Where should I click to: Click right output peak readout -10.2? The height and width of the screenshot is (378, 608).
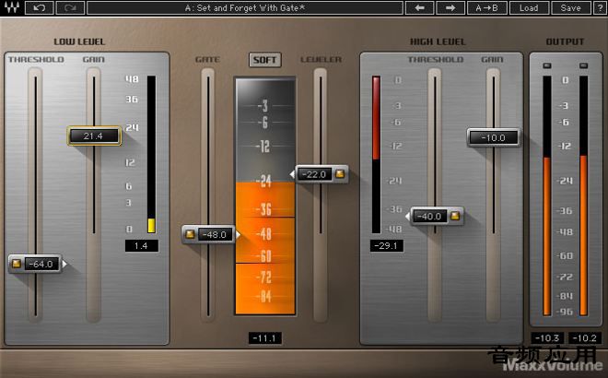pos(584,338)
